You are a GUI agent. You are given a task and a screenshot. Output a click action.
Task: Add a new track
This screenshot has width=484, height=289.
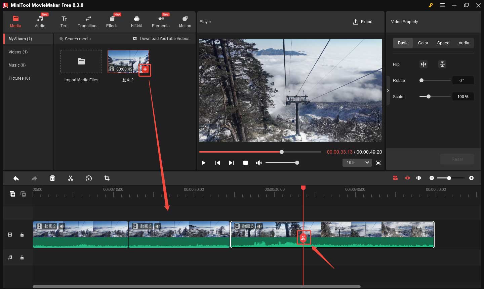point(12,194)
